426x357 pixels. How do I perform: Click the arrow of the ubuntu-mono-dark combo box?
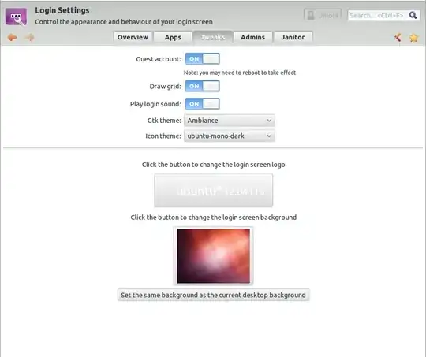269,136
